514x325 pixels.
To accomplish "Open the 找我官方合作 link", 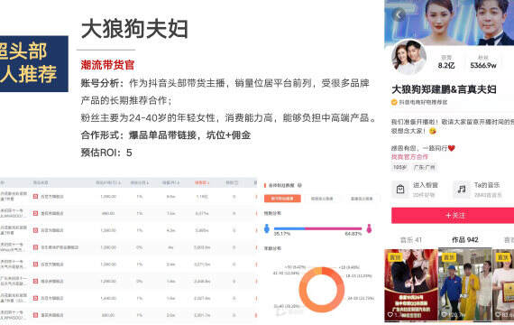I will click(x=409, y=157).
